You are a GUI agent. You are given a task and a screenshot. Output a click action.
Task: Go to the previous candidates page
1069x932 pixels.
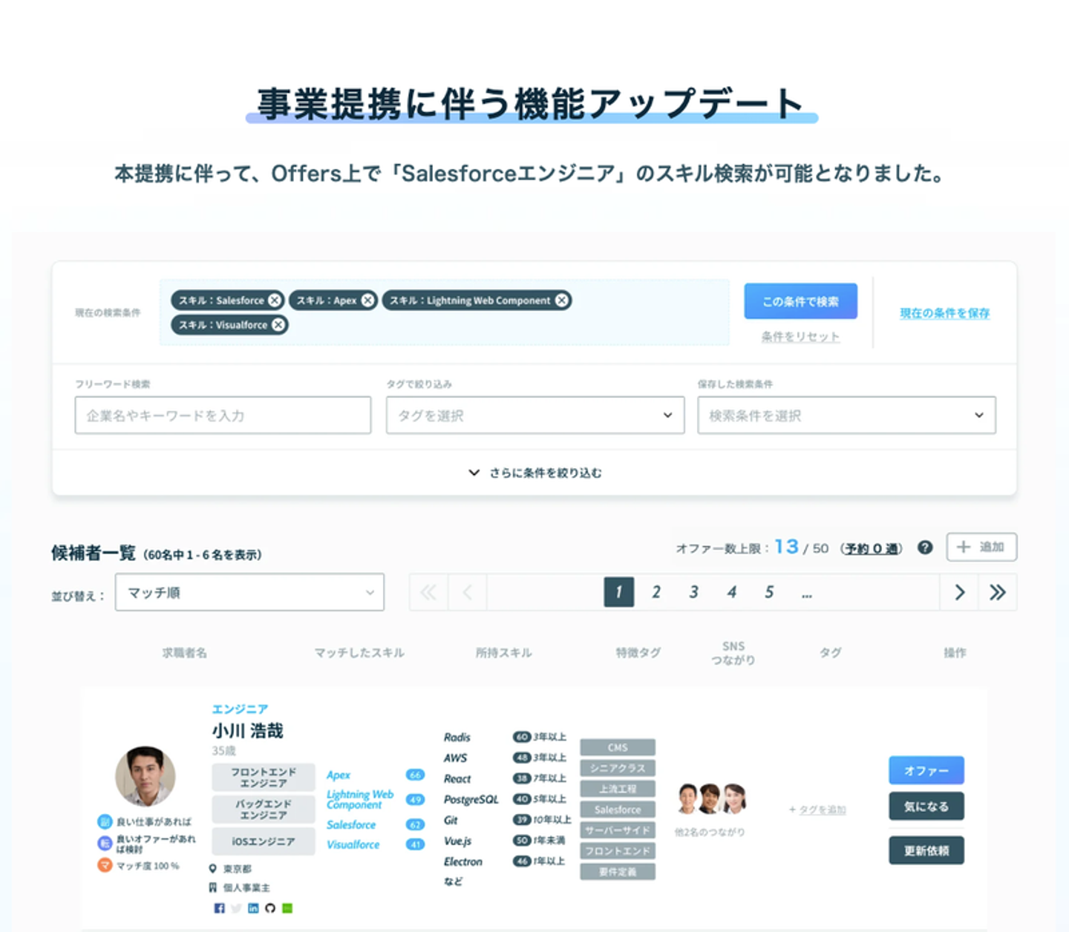coord(467,592)
